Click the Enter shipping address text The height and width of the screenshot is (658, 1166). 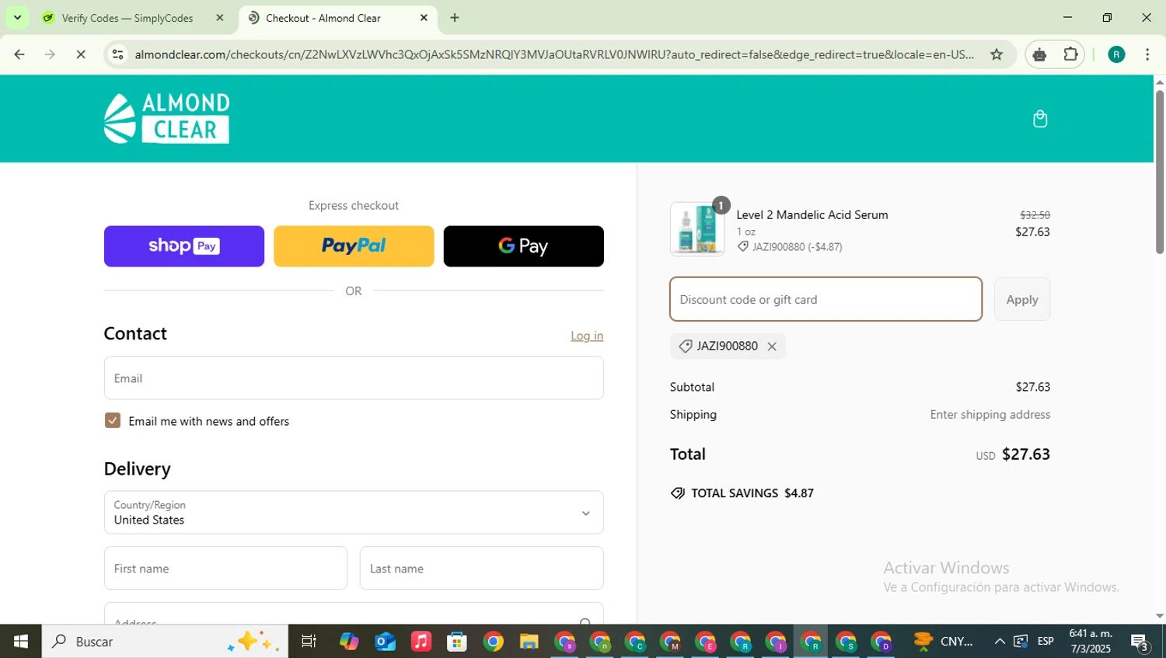coord(990,415)
